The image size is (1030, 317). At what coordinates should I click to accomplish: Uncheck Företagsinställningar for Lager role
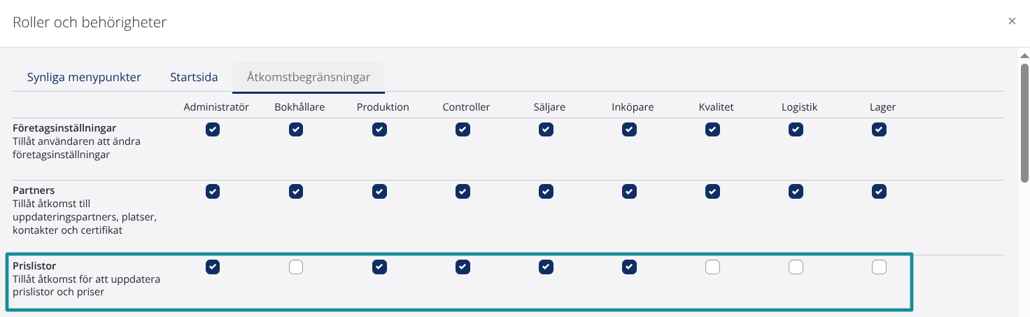[879, 129]
